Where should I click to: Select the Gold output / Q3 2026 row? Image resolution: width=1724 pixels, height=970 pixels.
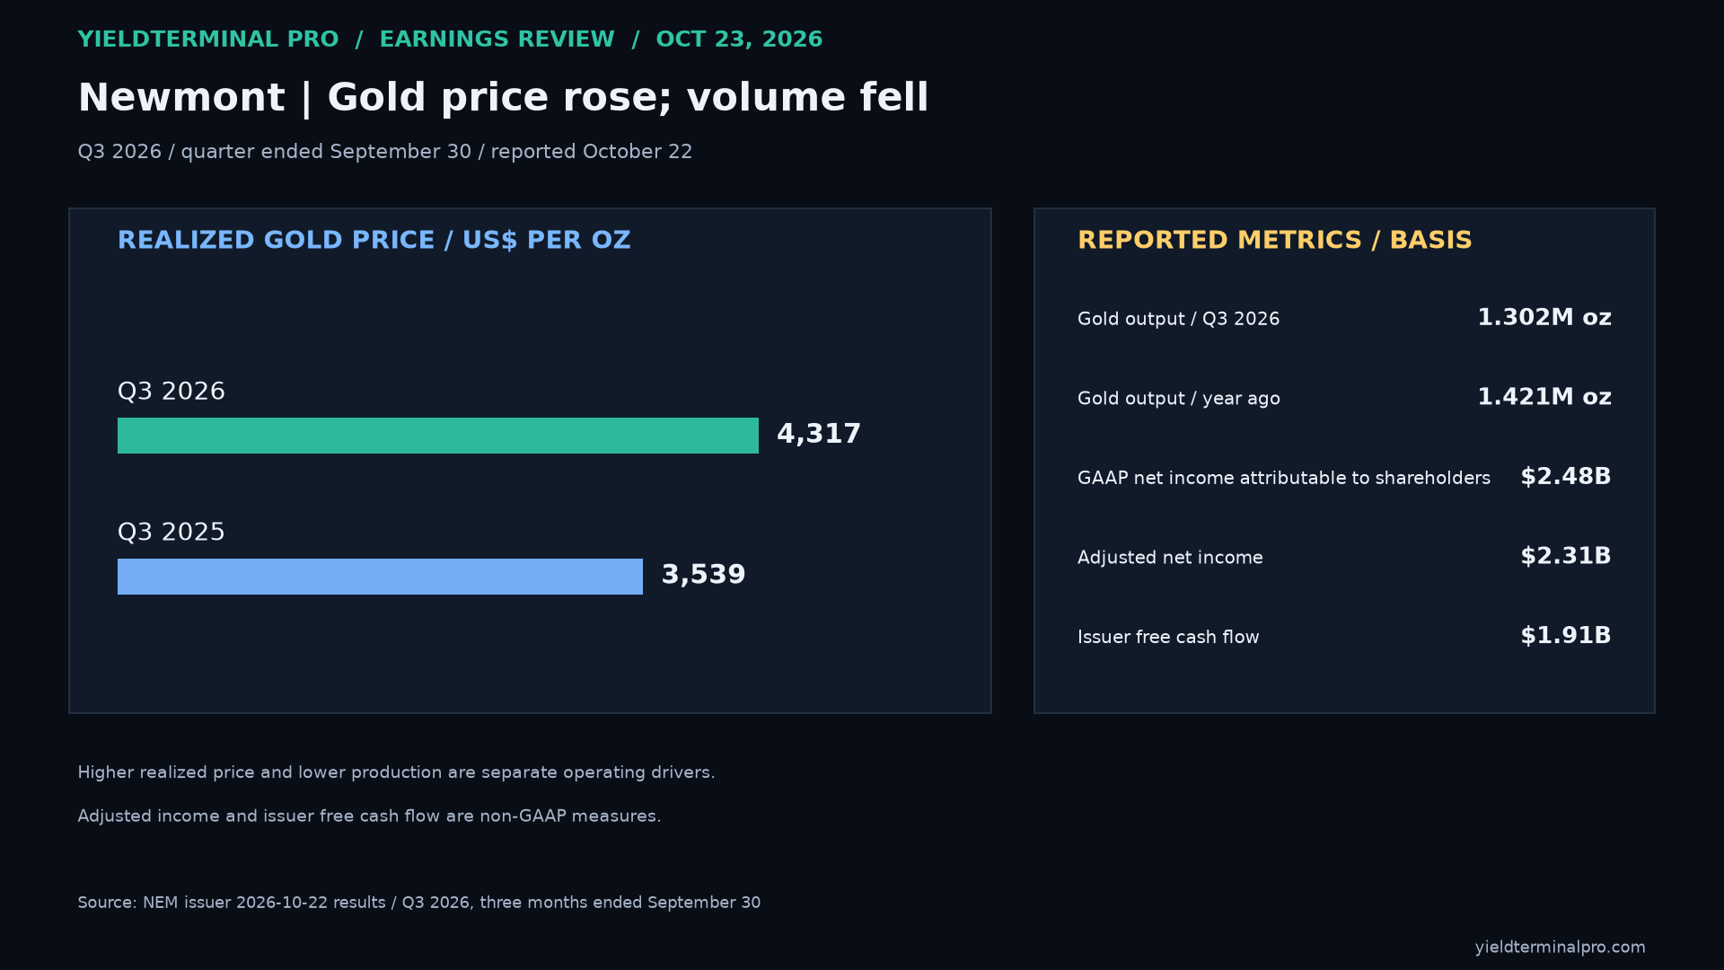tap(1344, 319)
